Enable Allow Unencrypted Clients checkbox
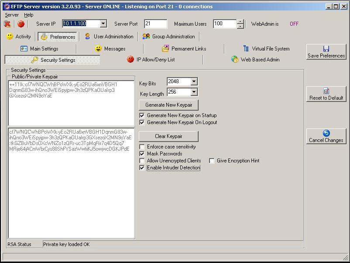The height and width of the screenshot is (263, 350). (142, 161)
